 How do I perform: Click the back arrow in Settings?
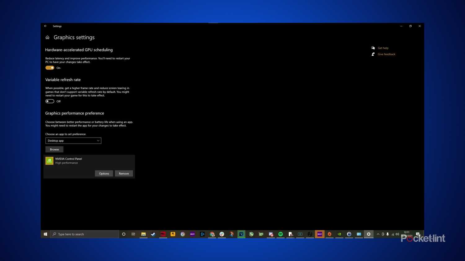click(x=46, y=26)
